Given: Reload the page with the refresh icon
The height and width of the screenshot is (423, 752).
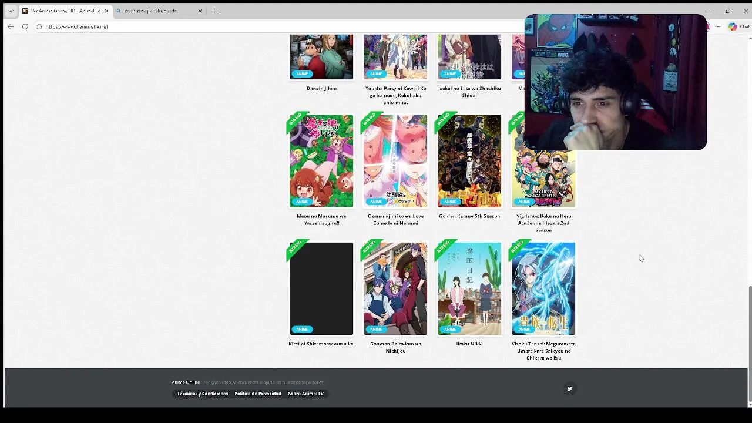Looking at the screenshot, I should click(25, 26).
